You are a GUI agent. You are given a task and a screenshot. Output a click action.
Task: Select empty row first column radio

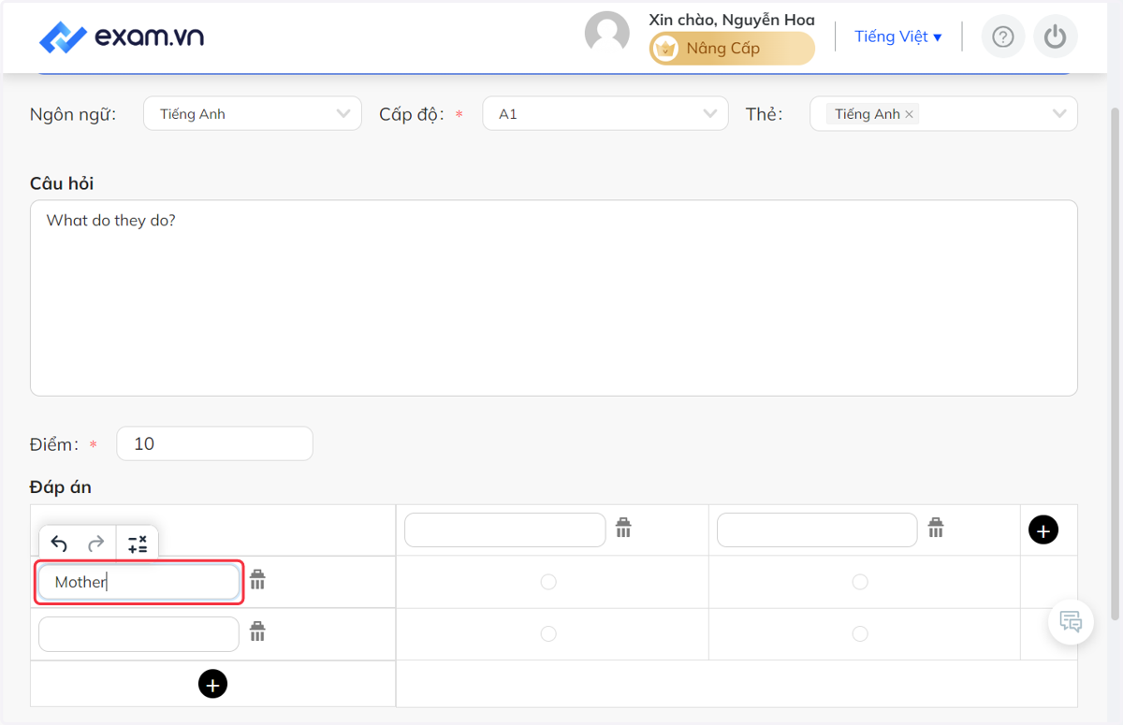[x=548, y=633]
